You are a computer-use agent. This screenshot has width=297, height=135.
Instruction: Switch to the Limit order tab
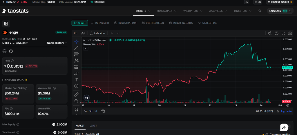pyautogui.click(x=93, y=126)
